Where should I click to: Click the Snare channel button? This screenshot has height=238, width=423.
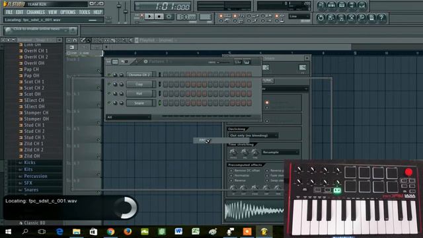tap(139, 103)
